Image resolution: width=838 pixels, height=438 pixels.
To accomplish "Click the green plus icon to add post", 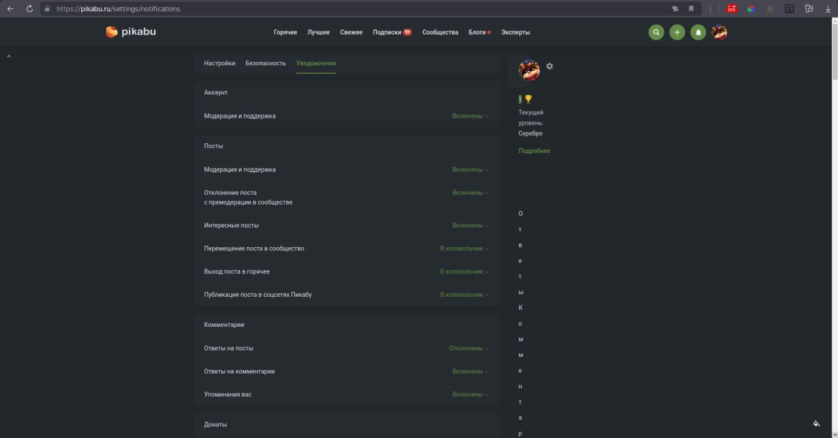I will coord(677,32).
